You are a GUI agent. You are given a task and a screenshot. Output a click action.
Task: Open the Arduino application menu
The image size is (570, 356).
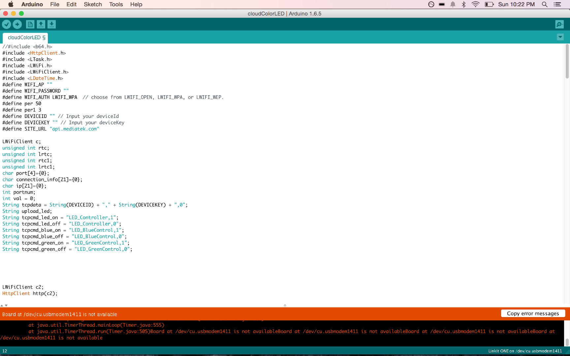(32, 4)
